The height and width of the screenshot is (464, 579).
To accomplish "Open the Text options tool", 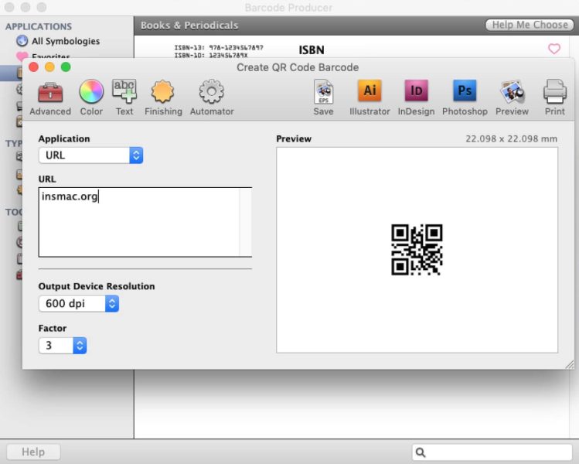I will coord(124,98).
